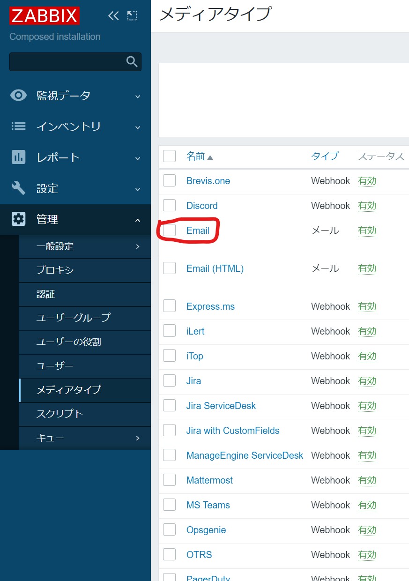Open the Email (HTML) media type
Screen dimensions: 409x581
[x=215, y=268]
